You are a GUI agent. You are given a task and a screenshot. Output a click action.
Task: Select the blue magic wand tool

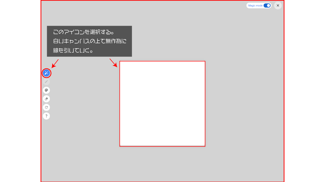point(46,73)
